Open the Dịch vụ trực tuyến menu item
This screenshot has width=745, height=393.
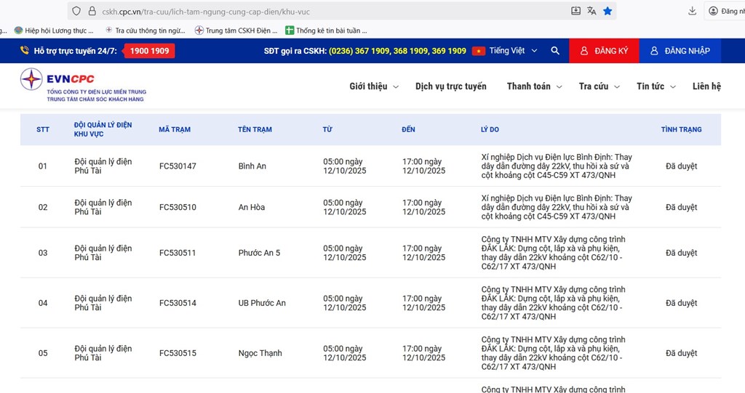pos(450,86)
